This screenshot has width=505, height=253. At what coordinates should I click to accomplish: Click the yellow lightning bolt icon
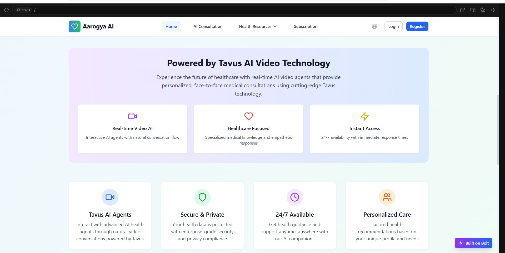point(365,116)
